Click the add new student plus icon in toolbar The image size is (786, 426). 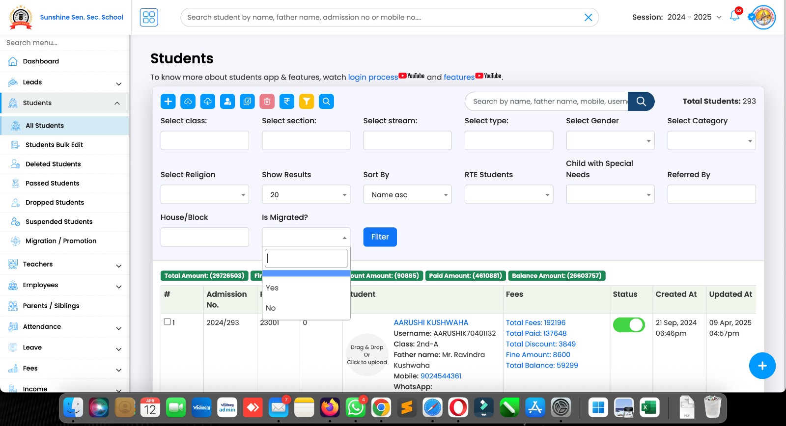click(168, 102)
